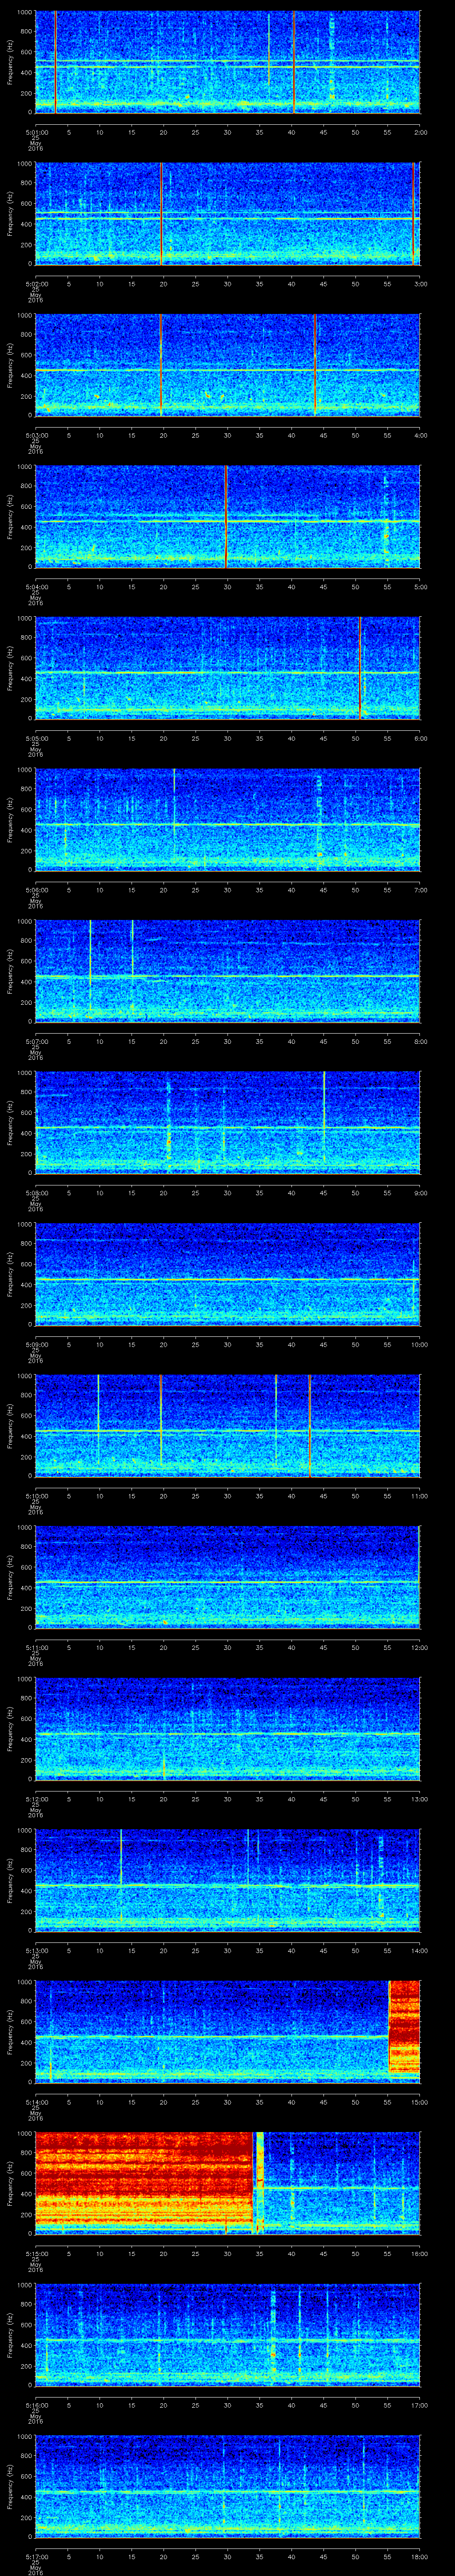This screenshot has height=2576, width=455.
Task: Click the red spike at 30 seconds in 5:04:00 plot
Action: [226, 516]
